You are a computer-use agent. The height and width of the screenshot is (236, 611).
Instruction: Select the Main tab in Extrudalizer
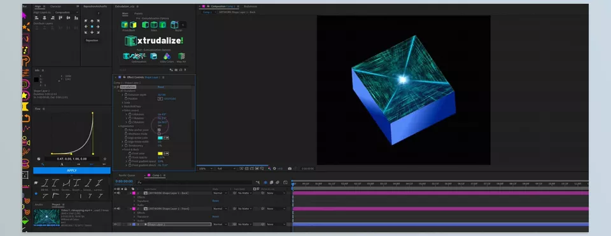125,13
